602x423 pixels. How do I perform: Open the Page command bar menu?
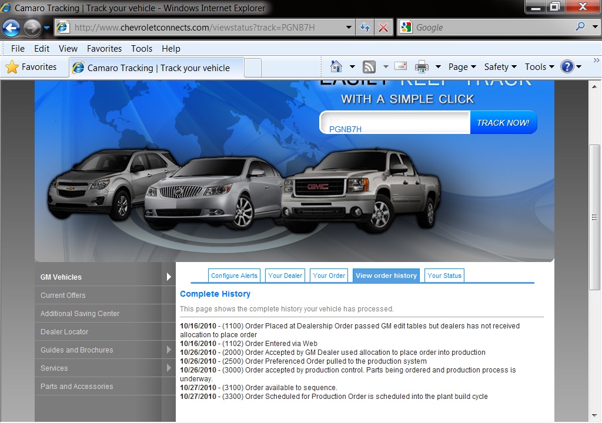[x=462, y=67]
